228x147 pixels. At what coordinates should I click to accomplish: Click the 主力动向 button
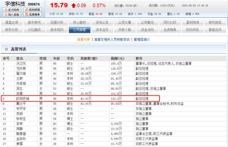pyautogui.click(x=12, y=10)
